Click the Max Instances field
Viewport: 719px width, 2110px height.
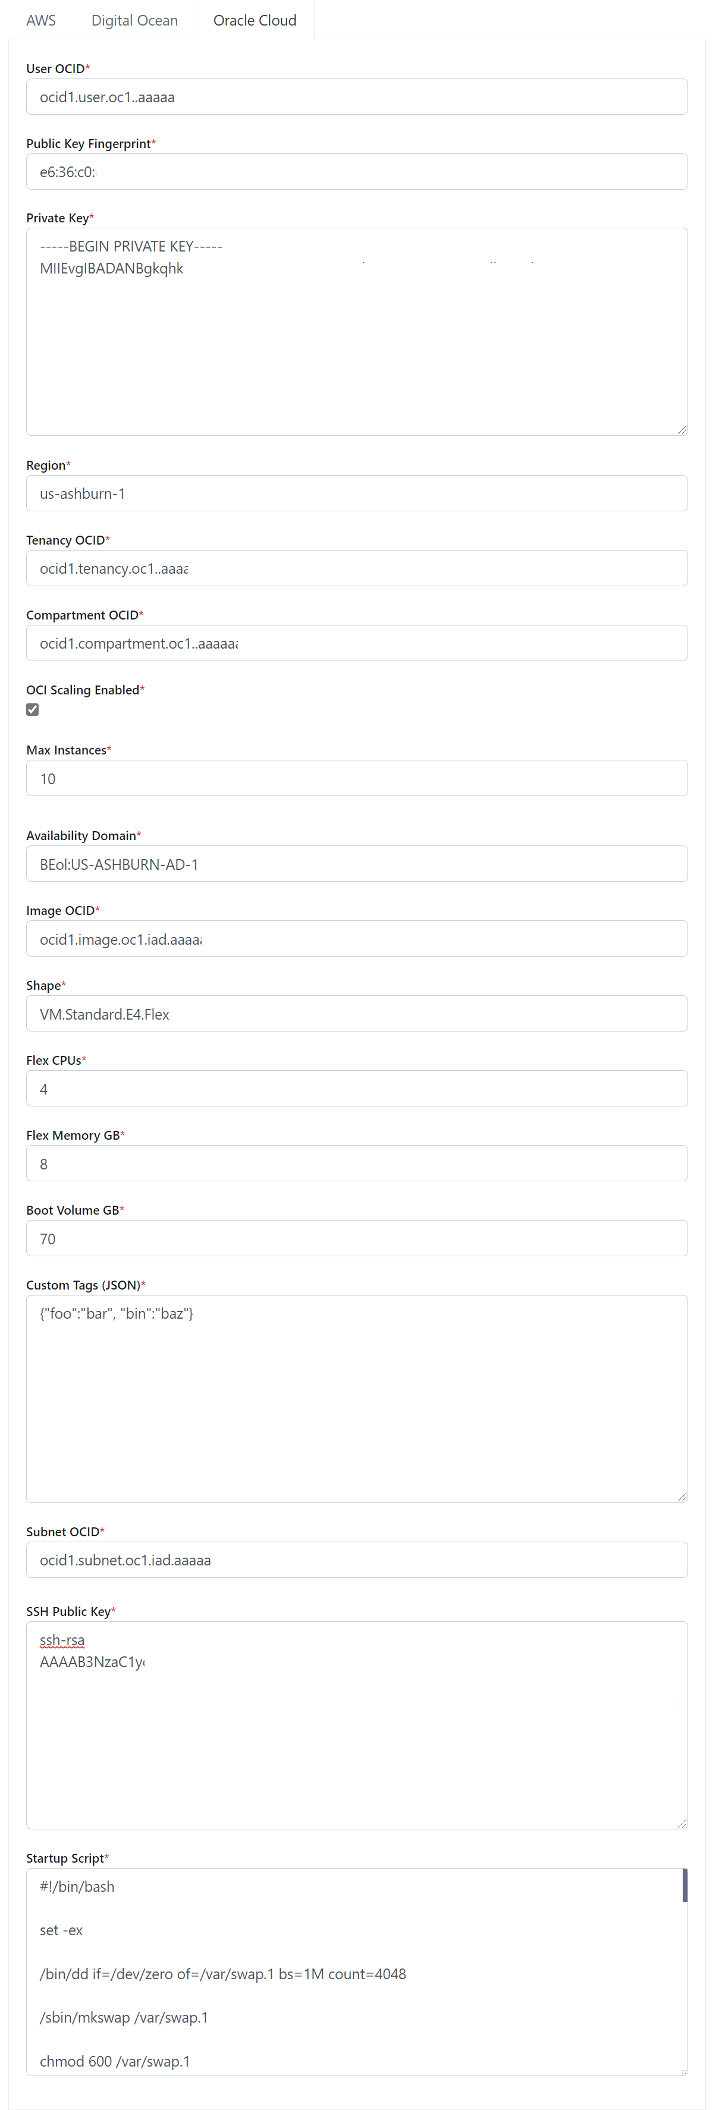357,778
